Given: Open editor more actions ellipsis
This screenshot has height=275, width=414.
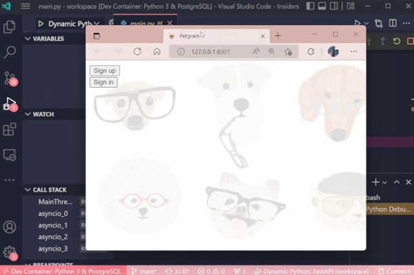Looking at the screenshot, I should [x=406, y=23].
